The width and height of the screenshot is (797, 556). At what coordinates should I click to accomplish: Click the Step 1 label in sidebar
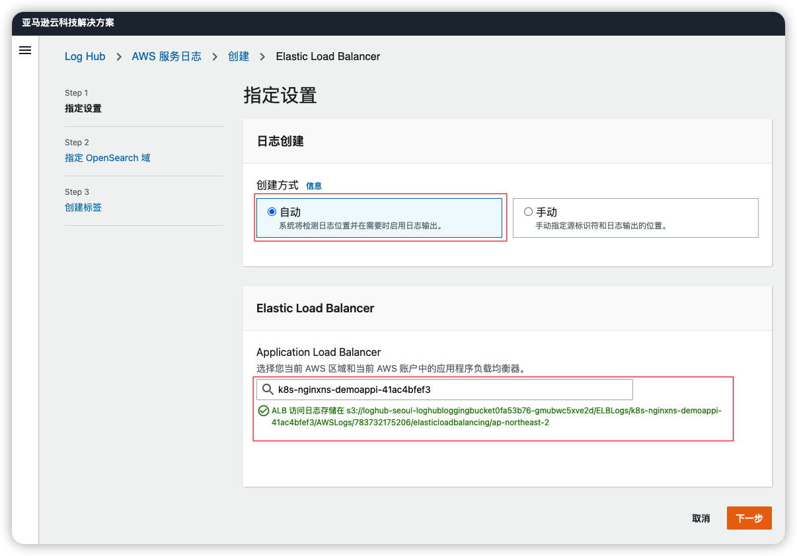[x=77, y=93]
